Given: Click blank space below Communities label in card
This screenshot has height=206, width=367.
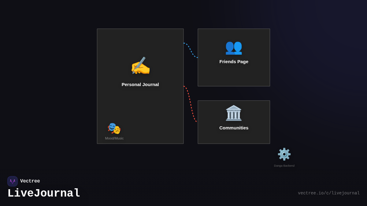Looking at the screenshot, I should (x=234, y=137).
